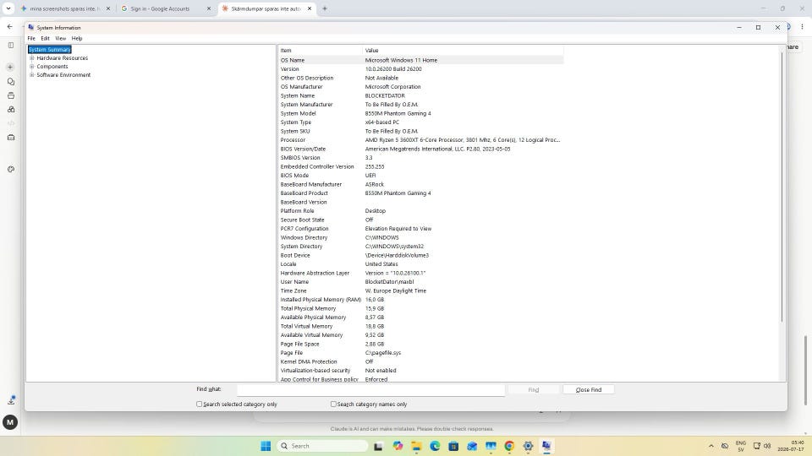Click the Close Find button
The height and width of the screenshot is (456, 812).
point(589,390)
